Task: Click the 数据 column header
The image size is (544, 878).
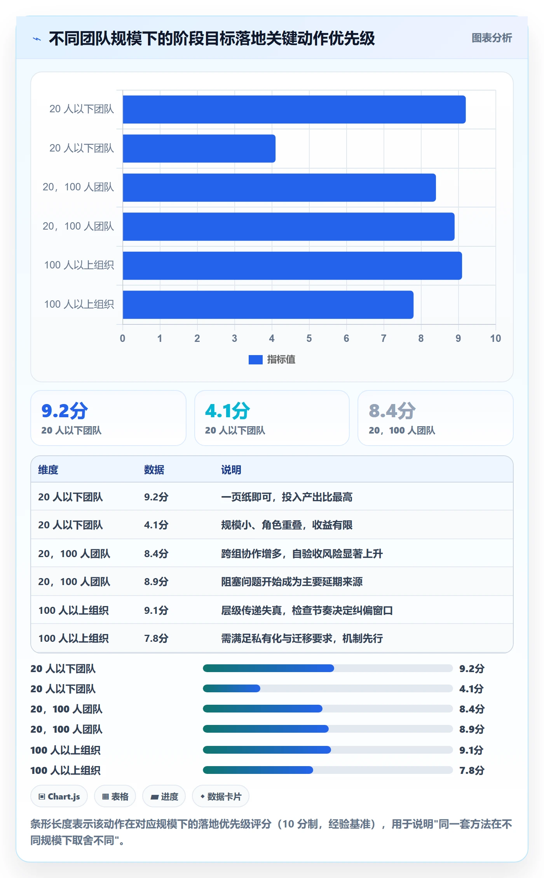Action: 154,470
